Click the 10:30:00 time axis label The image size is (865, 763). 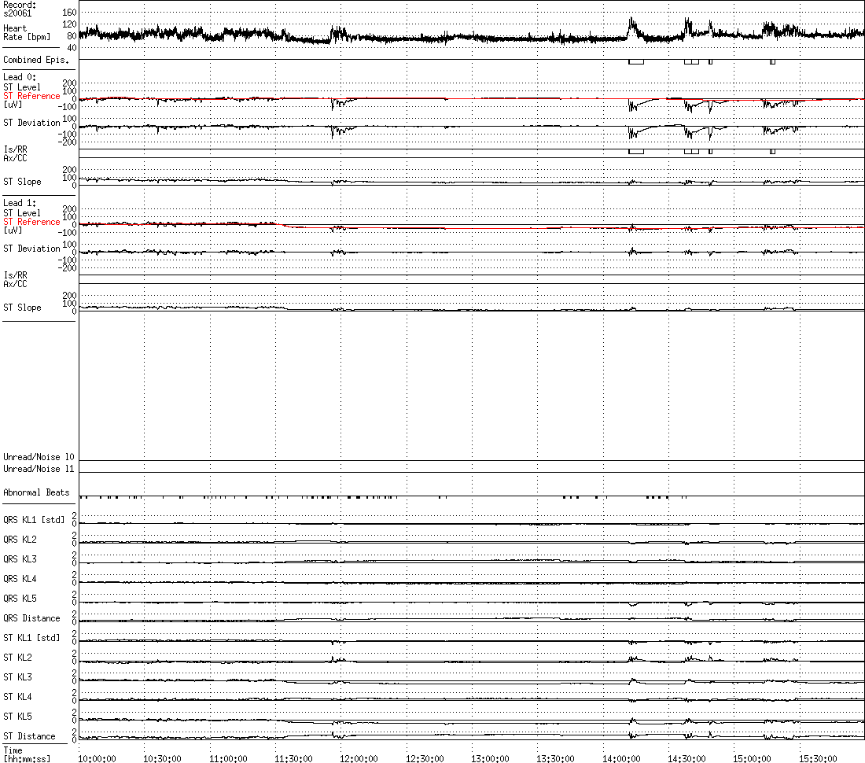(x=161, y=758)
